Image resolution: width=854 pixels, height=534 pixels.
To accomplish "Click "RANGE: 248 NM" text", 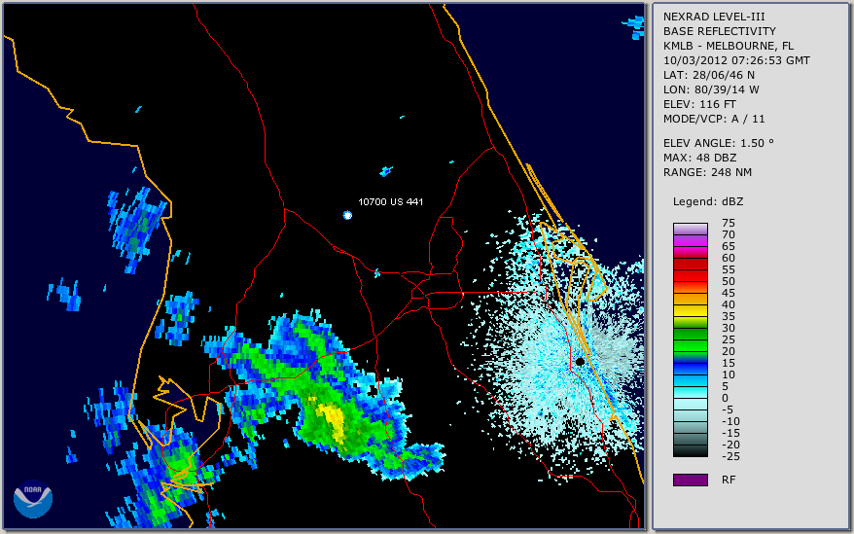I will tap(707, 172).
